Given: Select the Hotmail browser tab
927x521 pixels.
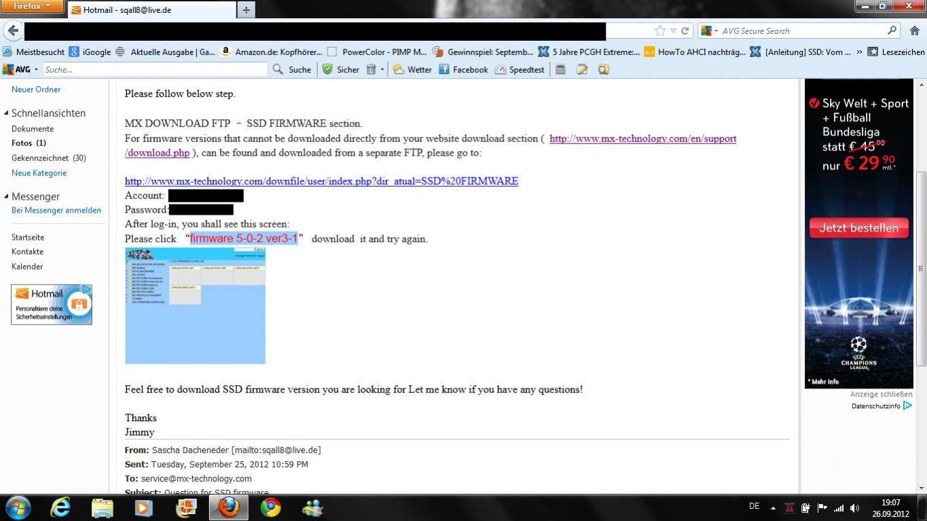Looking at the screenshot, I should tap(151, 10).
